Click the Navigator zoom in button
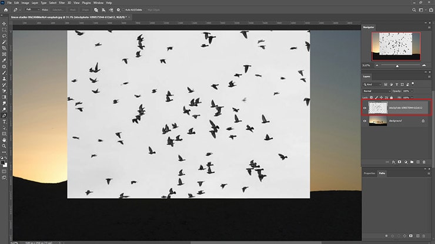The image size is (435, 244). pyautogui.click(x=424, y=65)
